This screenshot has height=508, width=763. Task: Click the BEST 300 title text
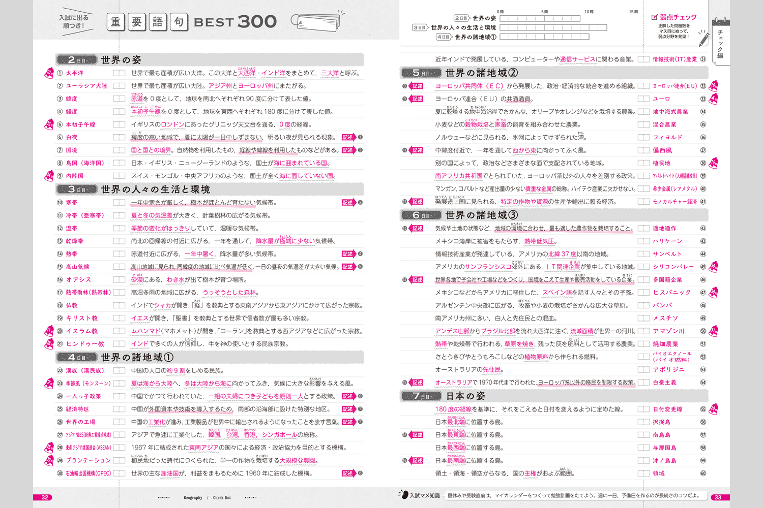tap(236, 22)
